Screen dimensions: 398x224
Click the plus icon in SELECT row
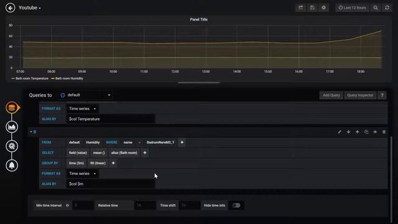coord(145,153)
